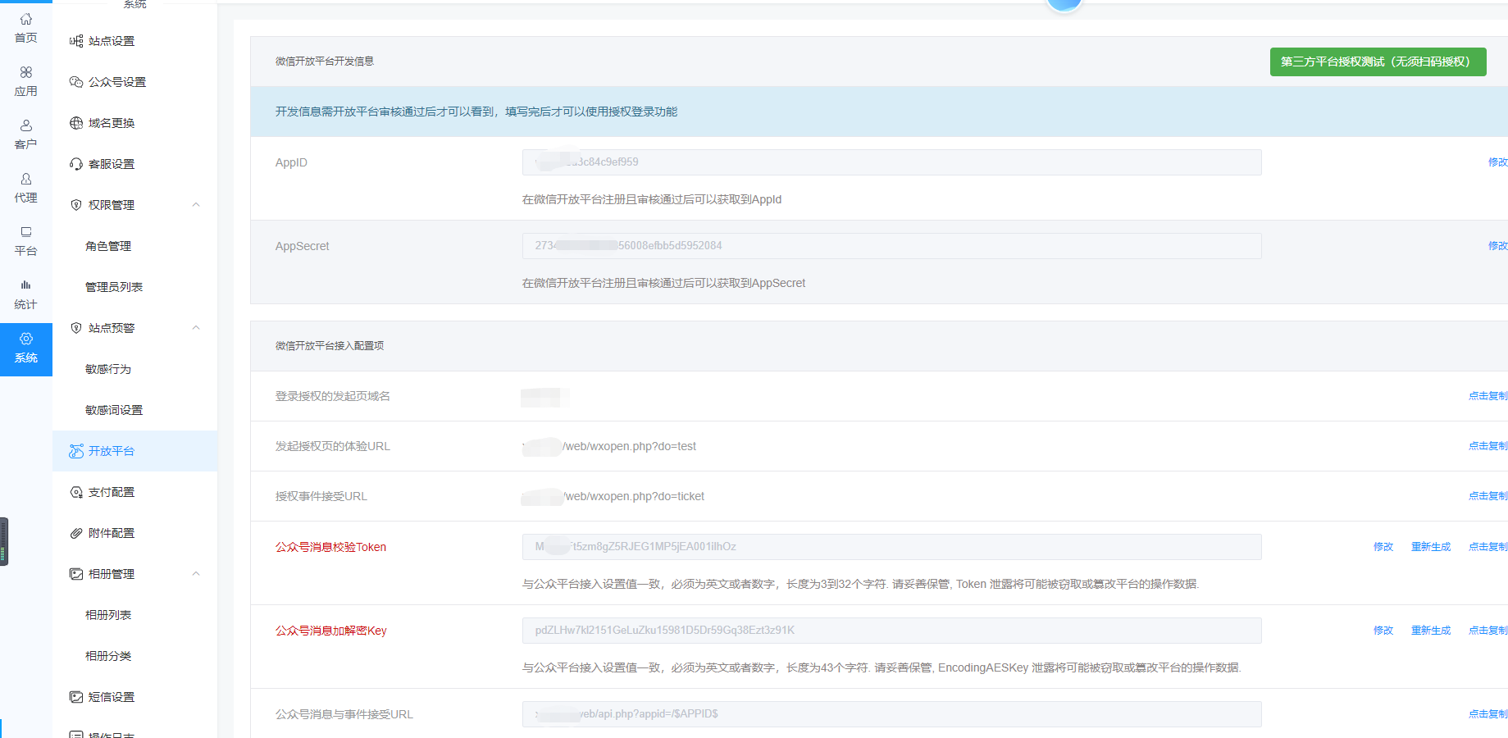The image size is (1508, 738).
Task: Copy the 登录授权的发起页域名 value
Action: click(x=1487, y=396)
